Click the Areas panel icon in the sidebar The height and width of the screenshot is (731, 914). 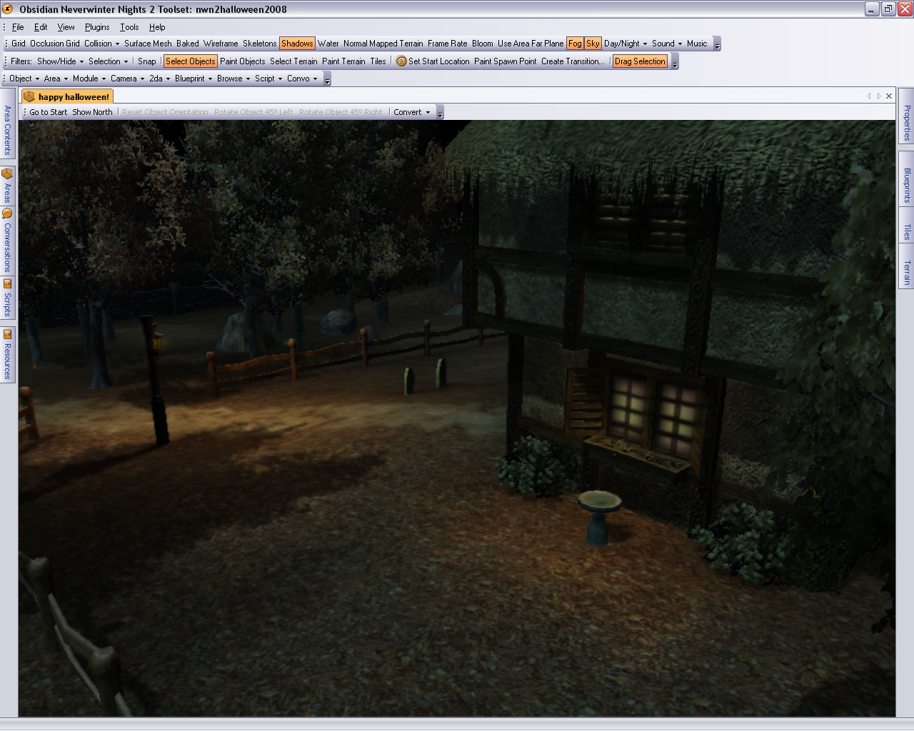click(7, 173)
